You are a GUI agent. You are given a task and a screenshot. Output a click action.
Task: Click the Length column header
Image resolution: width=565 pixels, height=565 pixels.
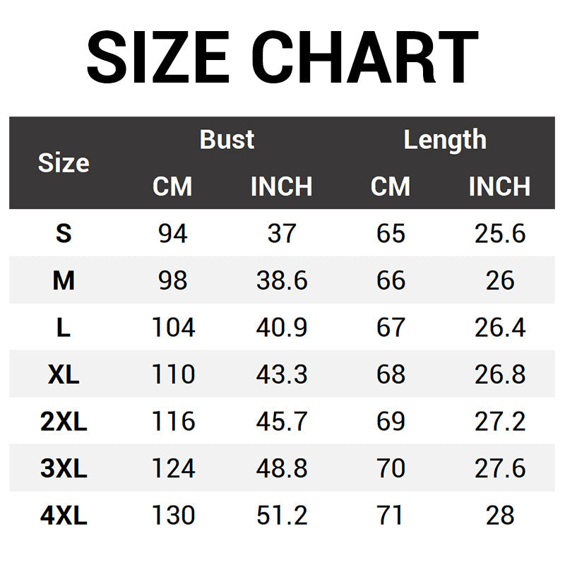point(445,140)
